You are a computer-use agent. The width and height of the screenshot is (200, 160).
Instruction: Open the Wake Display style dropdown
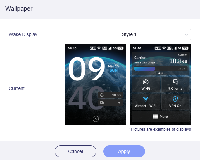coord(154,34)
